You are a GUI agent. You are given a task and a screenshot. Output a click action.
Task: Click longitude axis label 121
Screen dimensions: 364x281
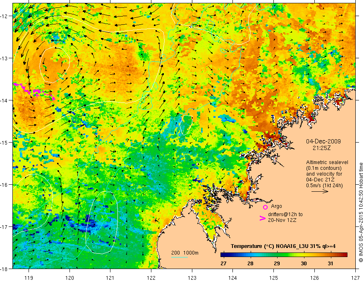(110, 278)
